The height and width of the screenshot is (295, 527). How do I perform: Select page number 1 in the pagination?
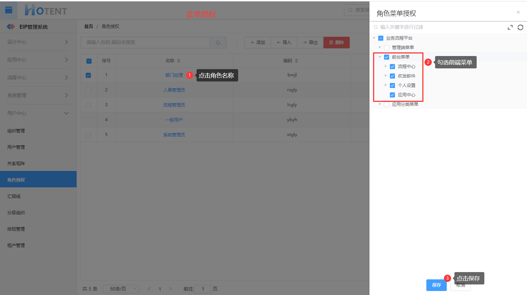pyautogui.click(x=160, y=289)
